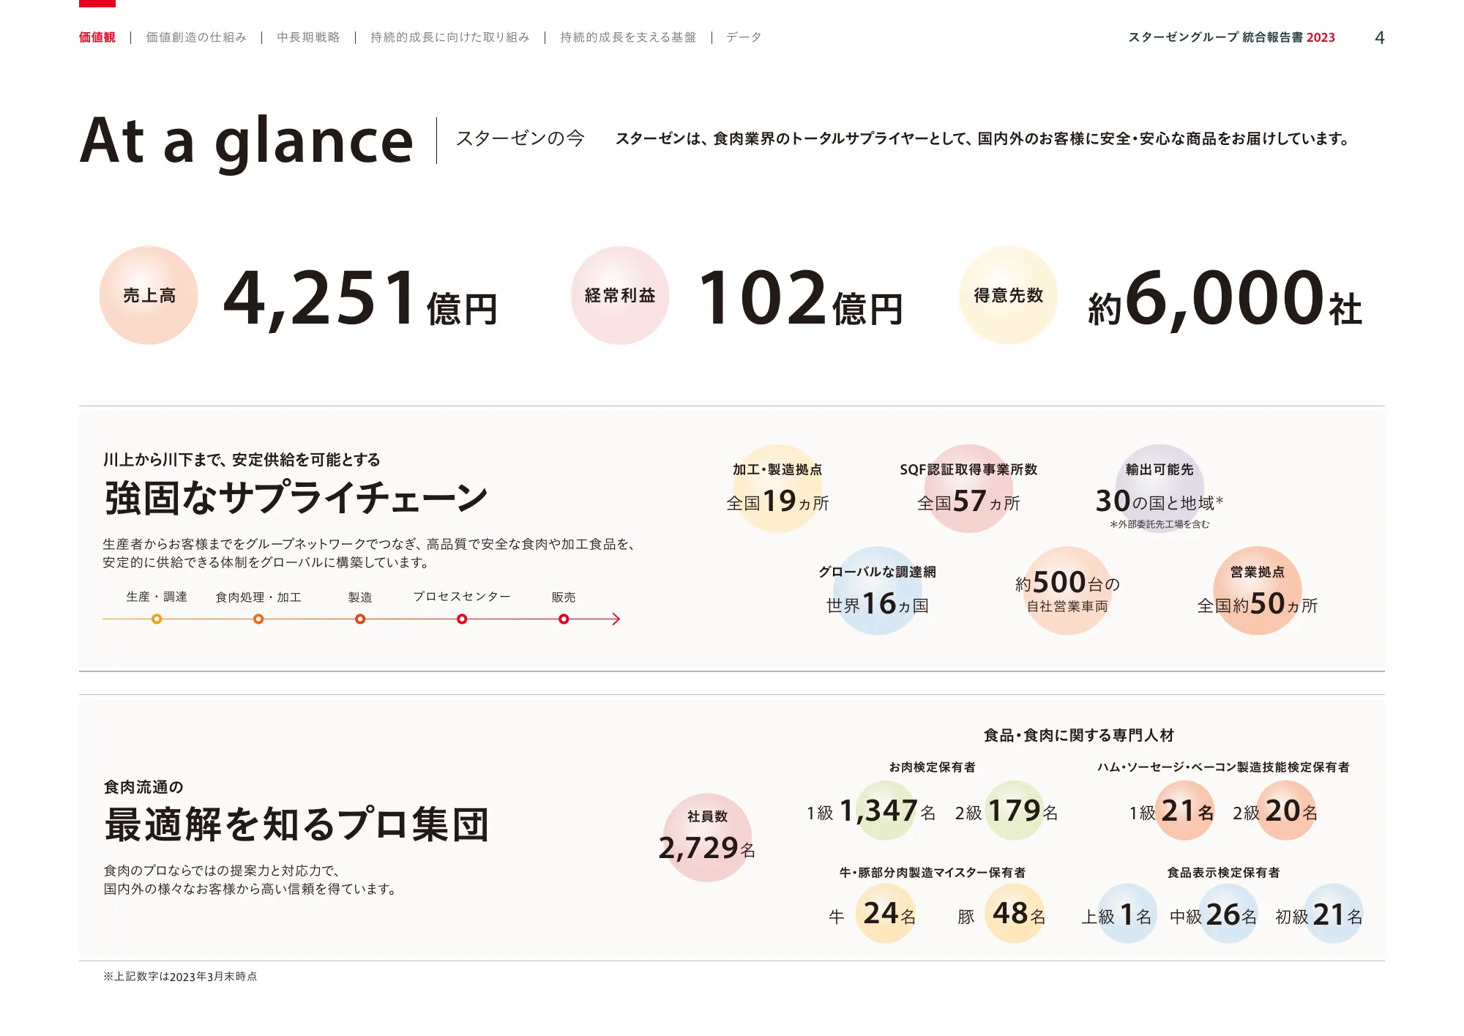The image size is (1464, 1036).
Task: Click the page number 4
Action: [x=1379, y=37]
